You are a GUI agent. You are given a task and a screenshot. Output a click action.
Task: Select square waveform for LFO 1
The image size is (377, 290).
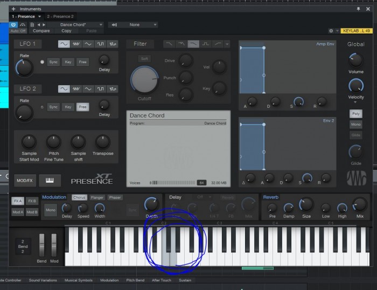100,44
